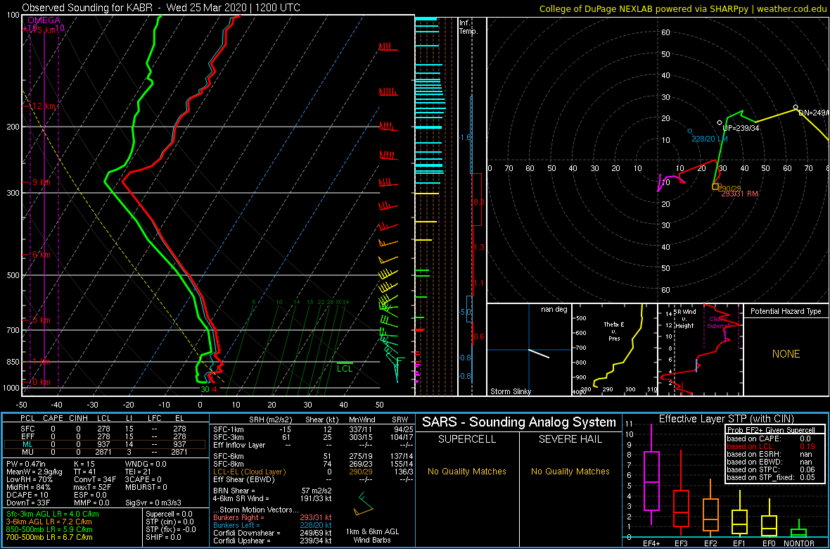The height and width of the screenshot is (549, 830).
Task: Click the magenta OMEGA label
Action: coord(44,20)
